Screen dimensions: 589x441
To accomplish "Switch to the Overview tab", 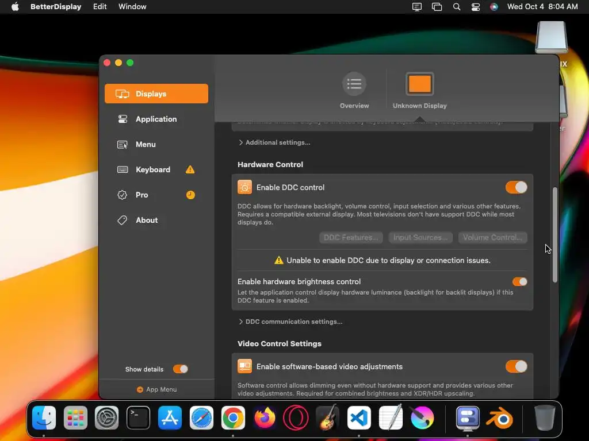I will 354,91.
